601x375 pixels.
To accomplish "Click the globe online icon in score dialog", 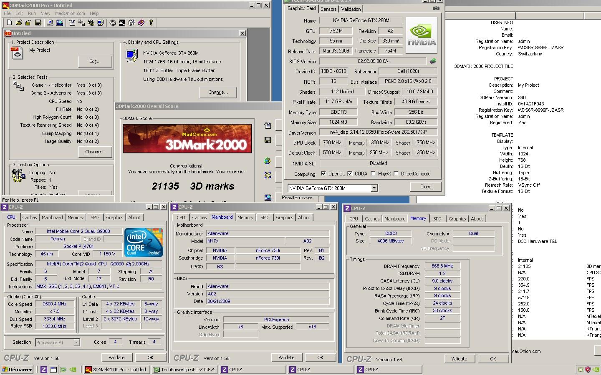I will click(268, 161).
